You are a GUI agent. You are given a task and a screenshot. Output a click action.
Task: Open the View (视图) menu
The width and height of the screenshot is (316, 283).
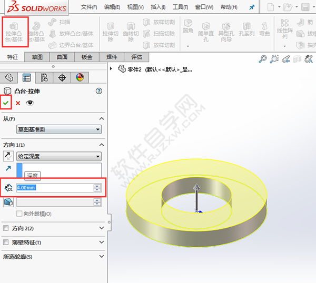[x=135, y=7]
